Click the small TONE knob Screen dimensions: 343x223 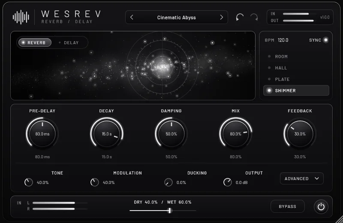(28, 182)
